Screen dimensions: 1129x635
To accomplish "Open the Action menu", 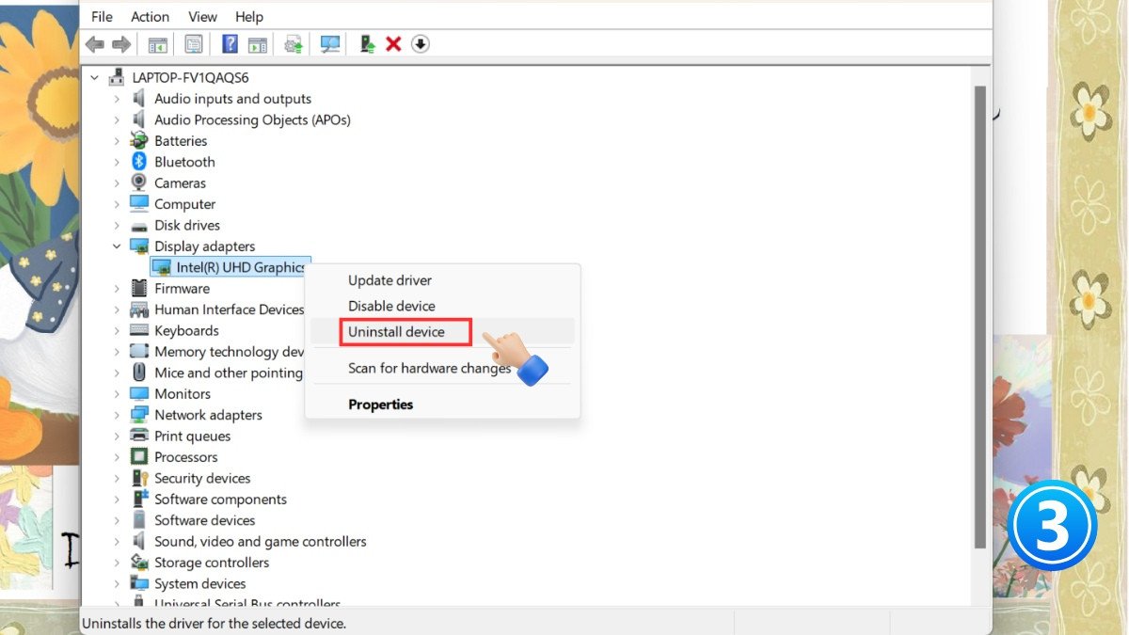I will point(150,17).
